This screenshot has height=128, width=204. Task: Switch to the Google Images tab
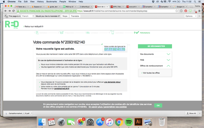point(181,7)
